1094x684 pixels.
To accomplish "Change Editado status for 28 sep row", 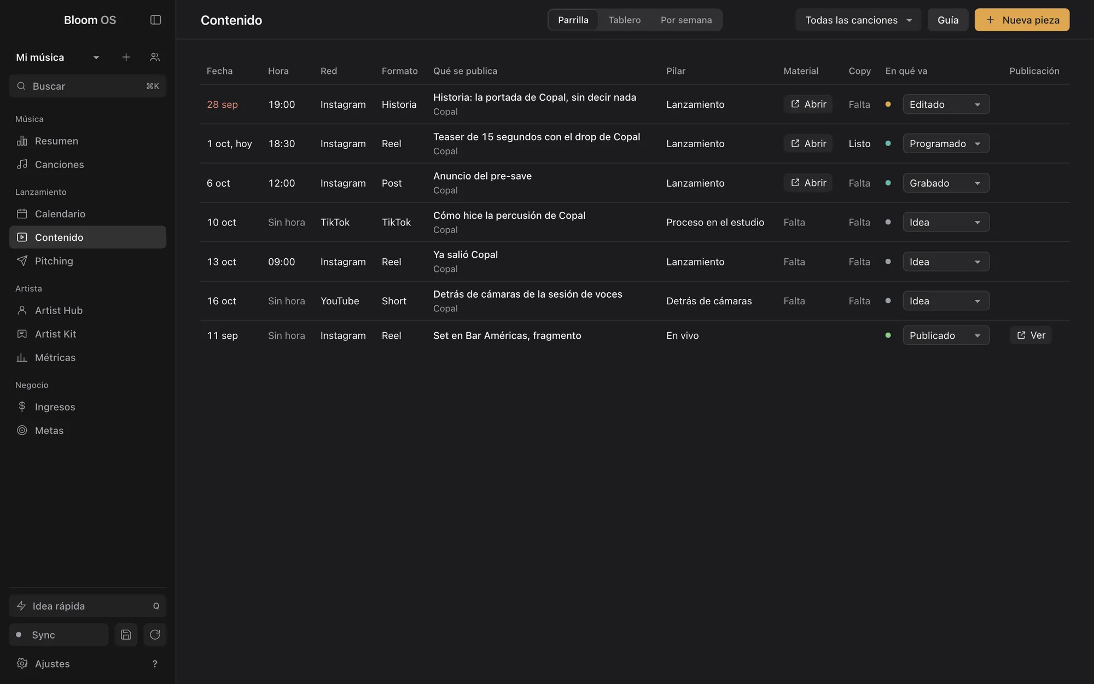I will click(x=946, y=104).
